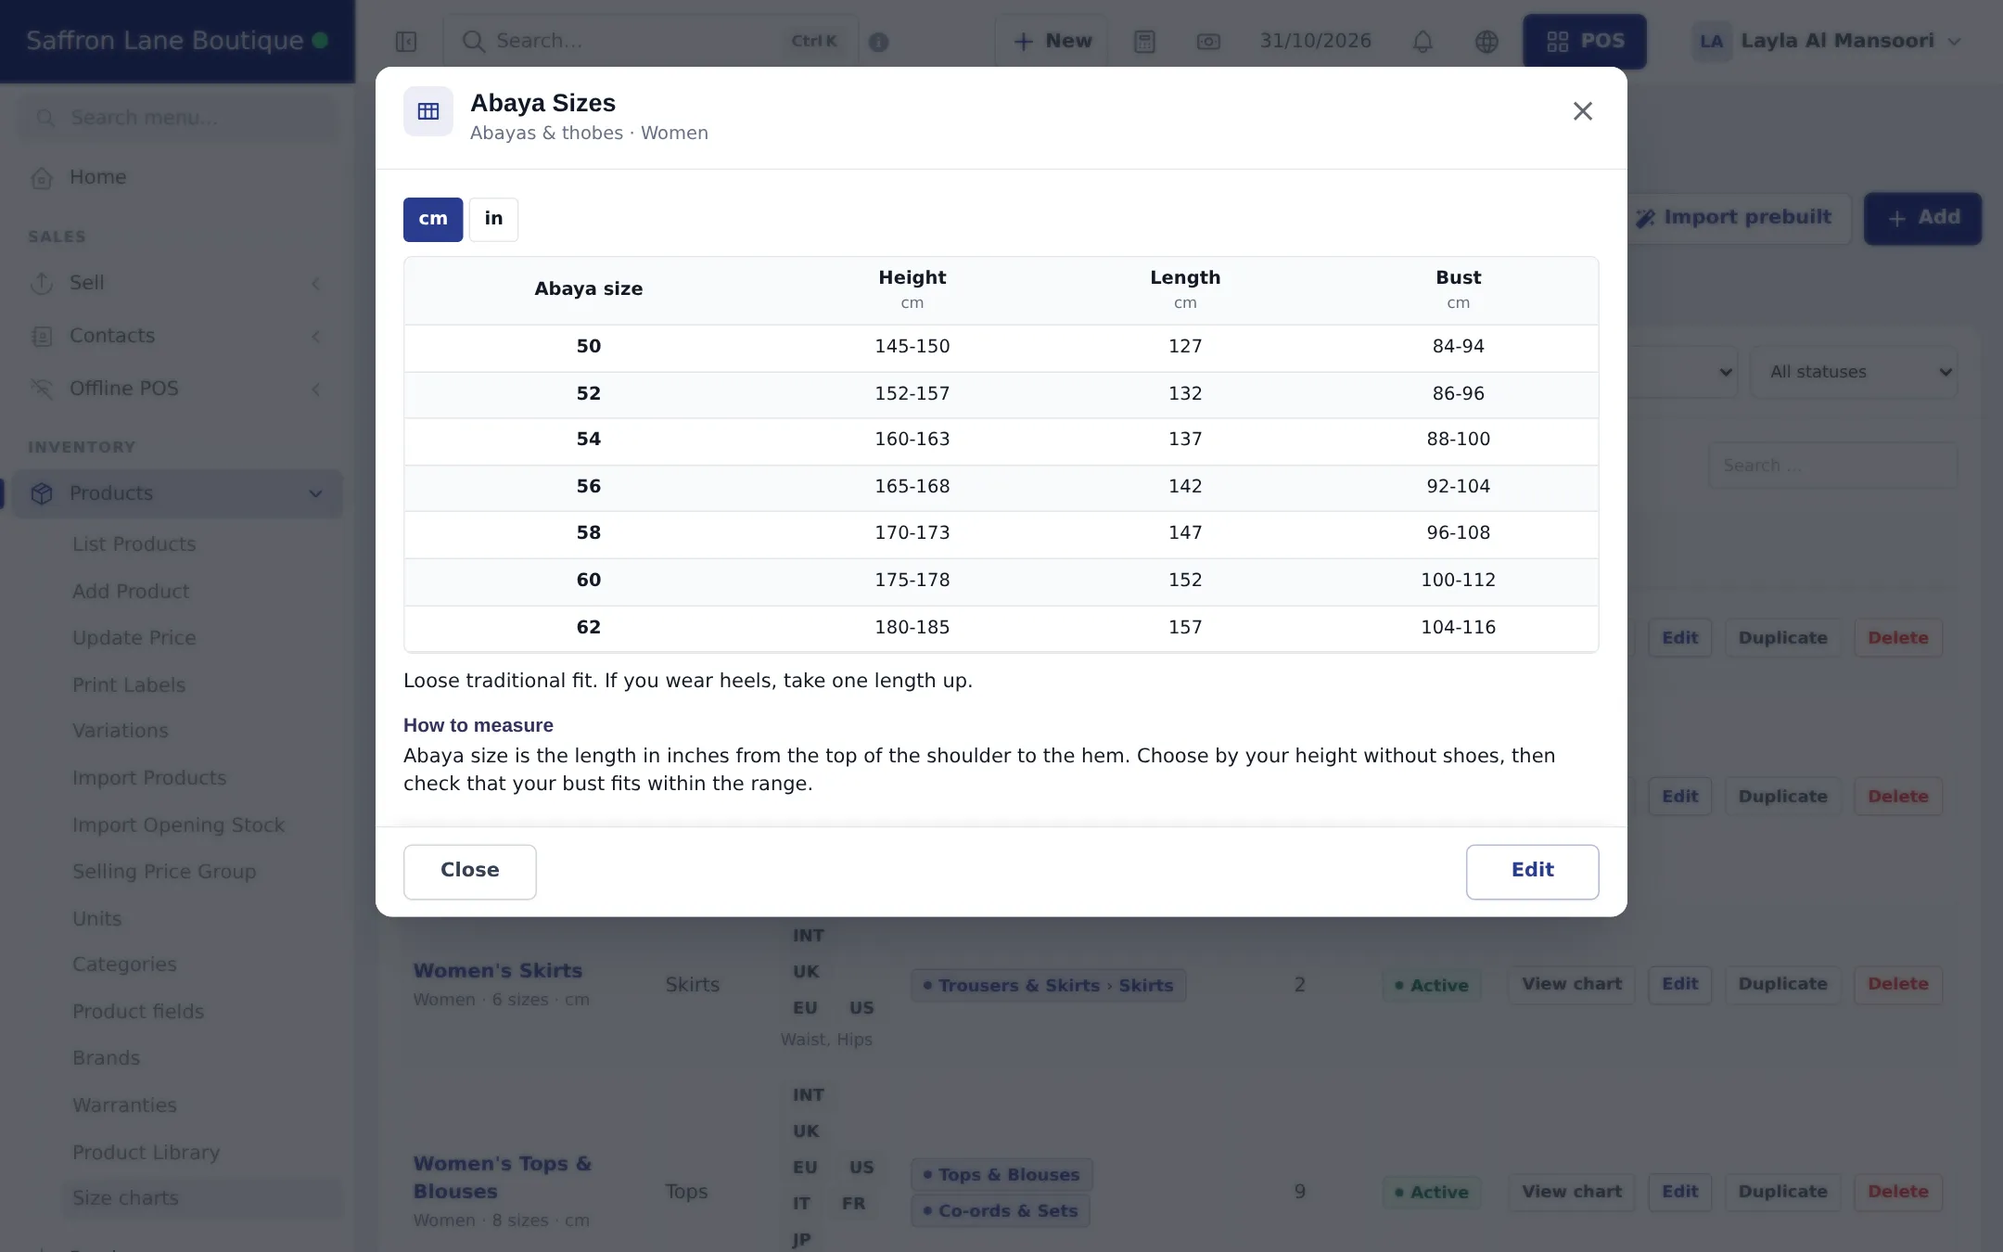Click the Home house icon
The height and width of the screenshot is (1252, 2003).
(x=42, y=178)
